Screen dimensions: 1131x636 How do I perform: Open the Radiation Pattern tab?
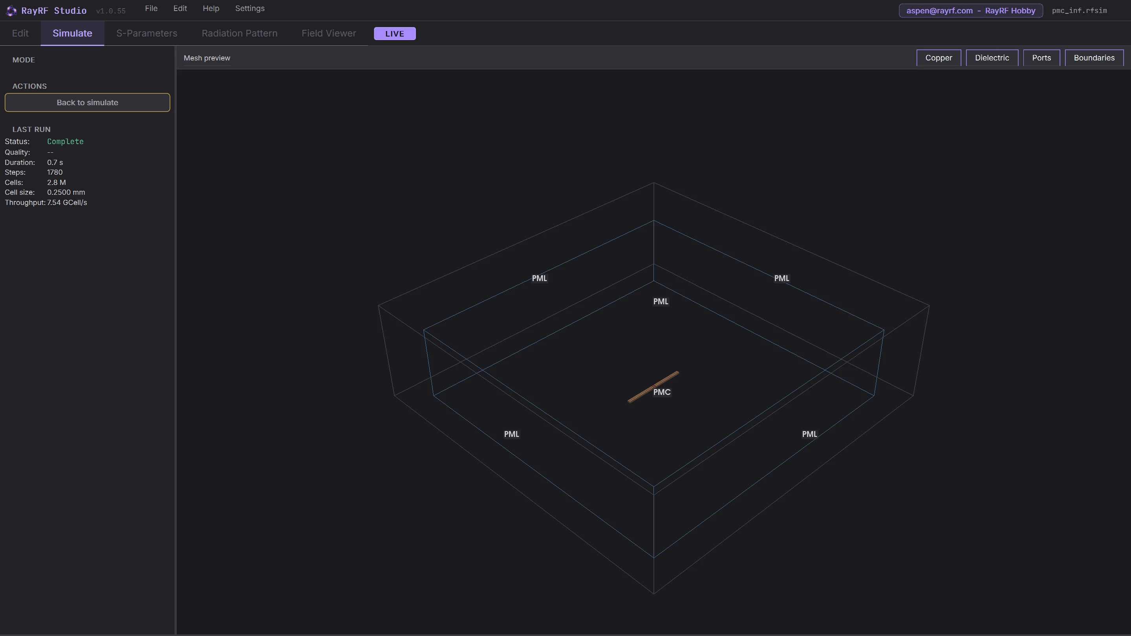(x=239, y=33)
